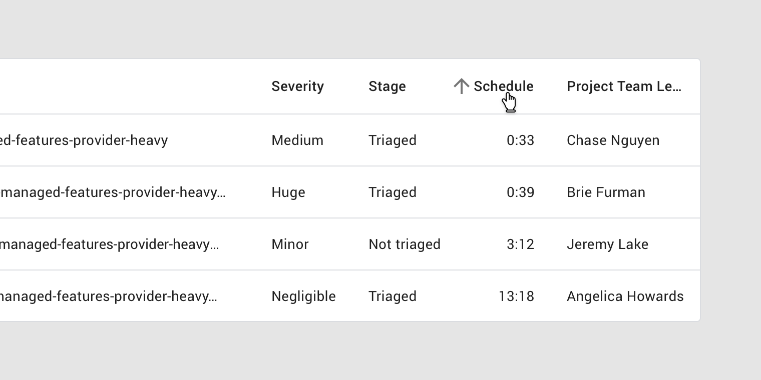Sort table by Stage column header
The height and width of the screenshot is (380, 761).
click(387, 86)
